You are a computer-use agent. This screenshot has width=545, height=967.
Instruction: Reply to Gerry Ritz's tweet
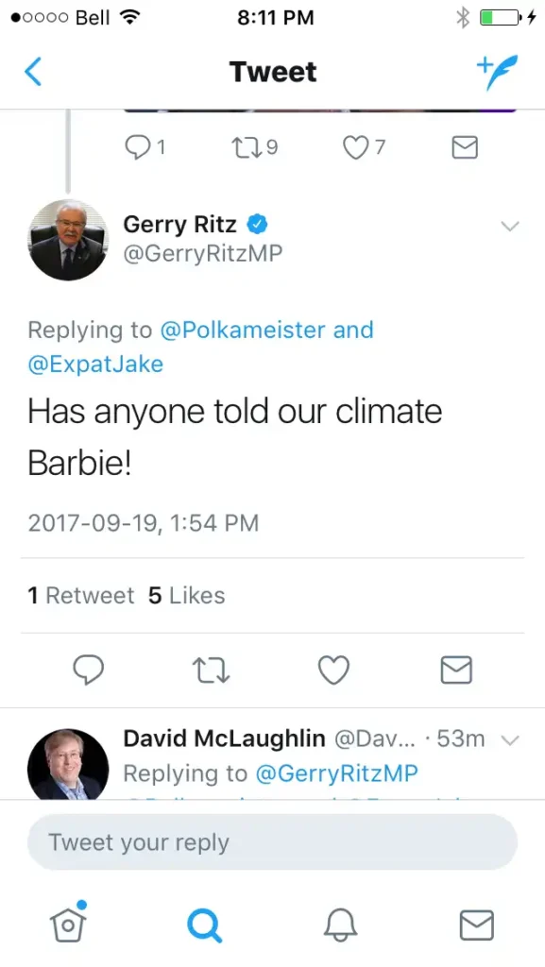89,670
